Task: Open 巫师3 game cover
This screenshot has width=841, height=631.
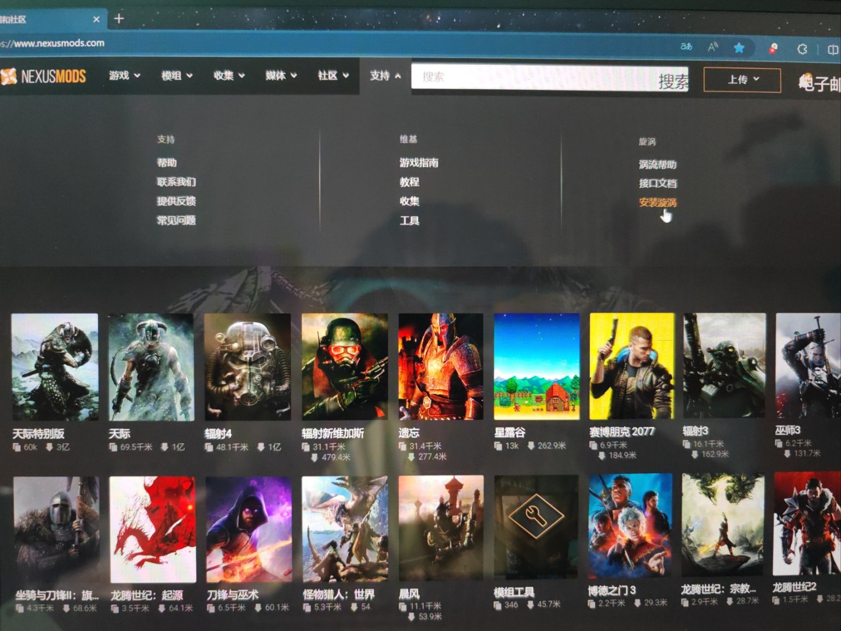Action: [x=808, y=365]
